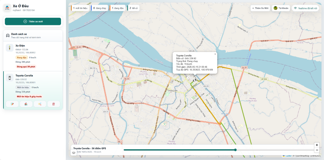Click the Dừng quá 30 phút warning
Viewport: 324px width, 160px height.
tap(26, 66)
